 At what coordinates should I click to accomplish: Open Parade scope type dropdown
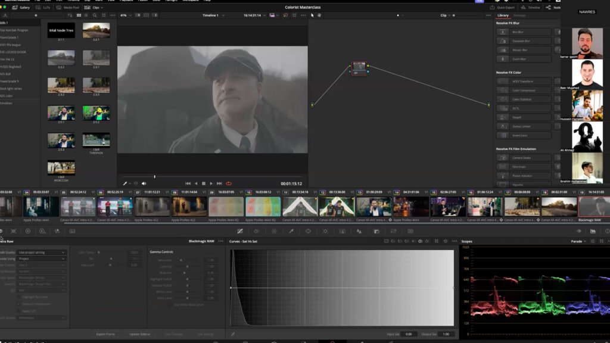(578, 241)
